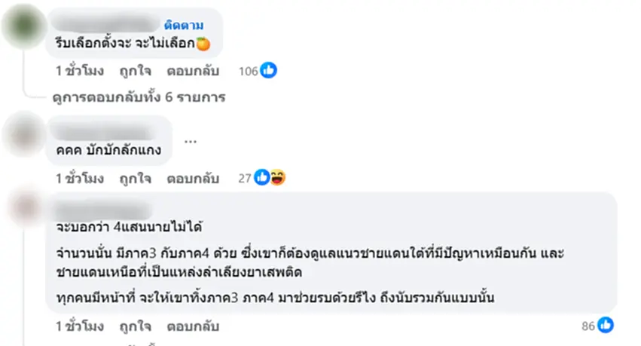The height and width of the screenshot is (346, 641).
Task: Click the like reaction icon beside 27
Action: (x=262, y=178)
